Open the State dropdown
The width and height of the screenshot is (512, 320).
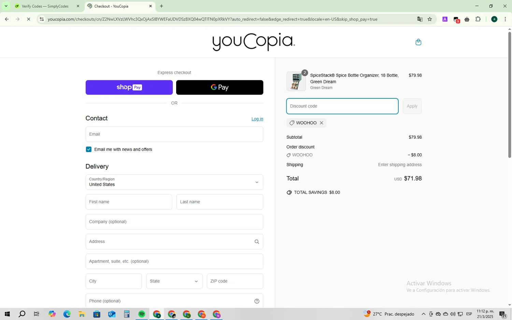tap(174, 281)
